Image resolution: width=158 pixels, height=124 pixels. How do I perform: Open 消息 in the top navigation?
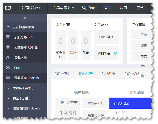(x=107, y=8)
